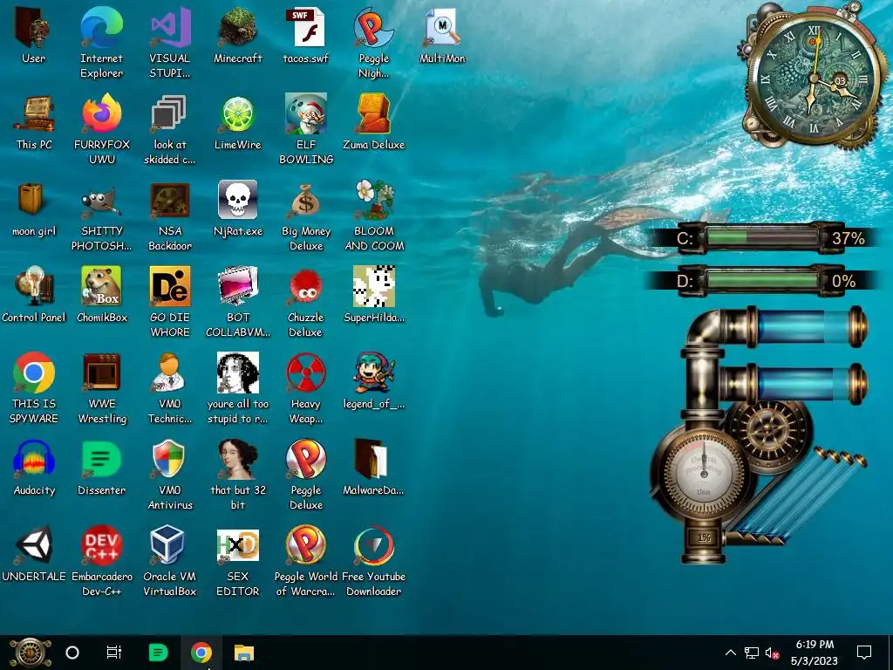
Task: Open BOT COLLABVM... shortcut
Action: coord(237,301)
